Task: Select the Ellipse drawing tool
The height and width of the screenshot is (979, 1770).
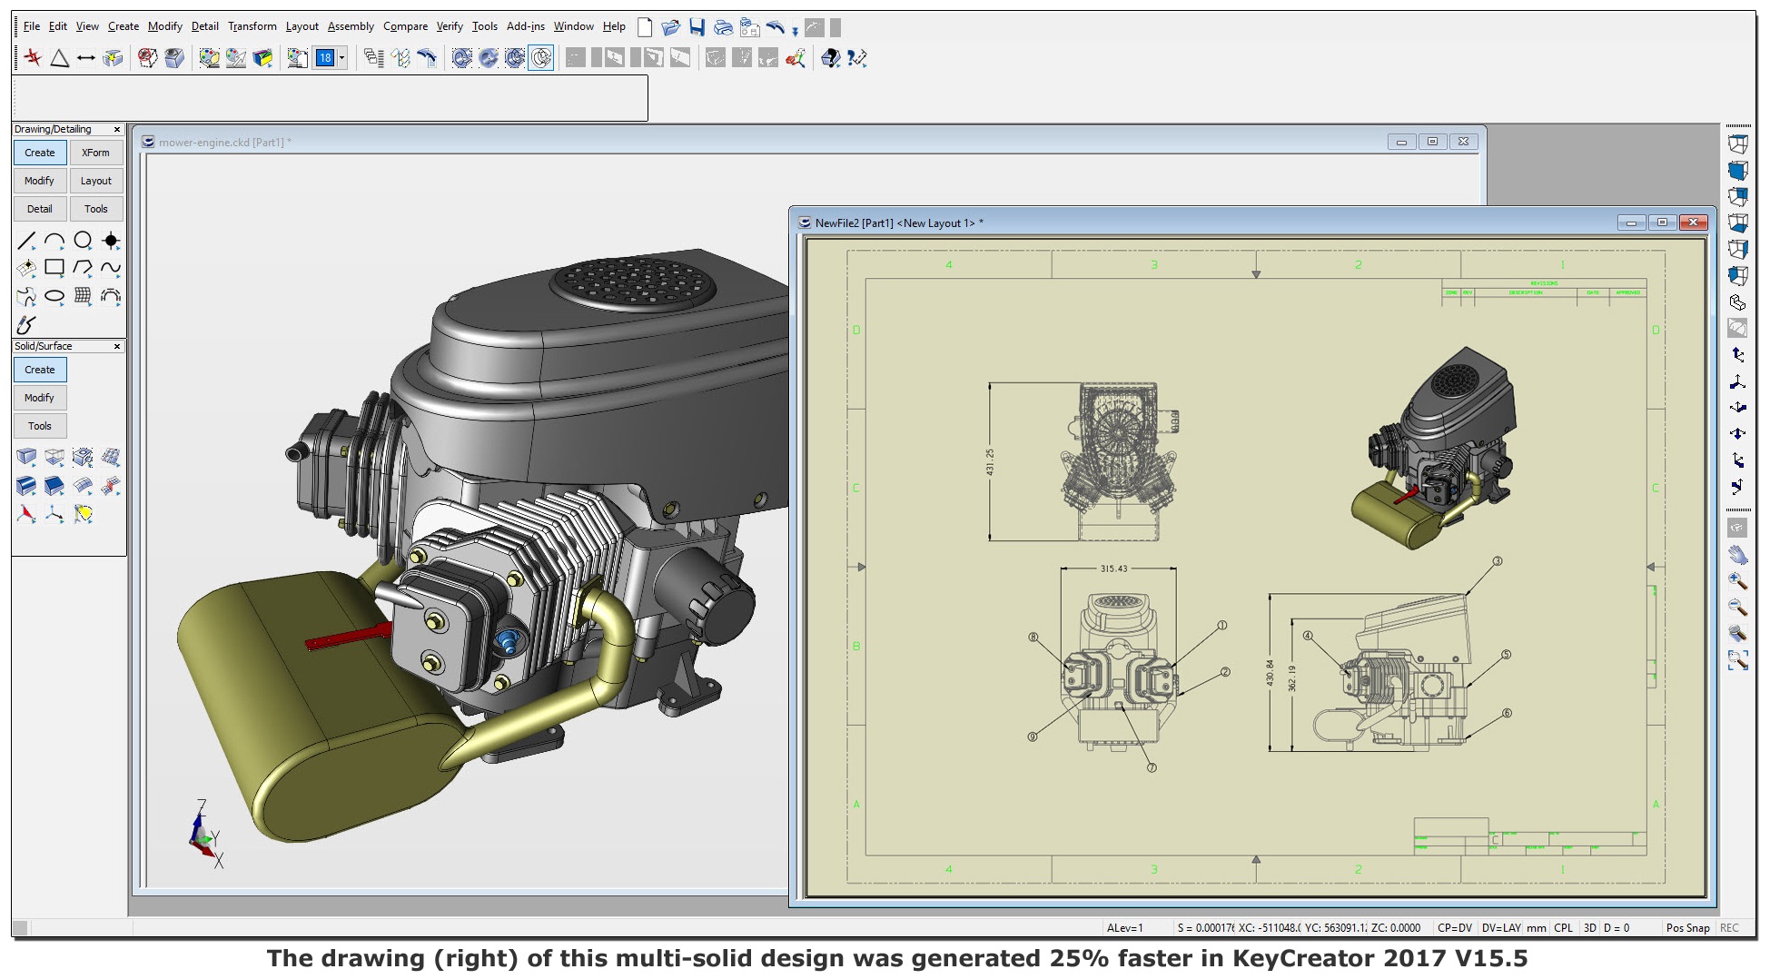Action: [54, 296]
